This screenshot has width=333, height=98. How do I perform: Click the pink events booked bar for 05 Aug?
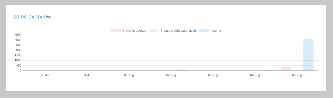[286, 69]
